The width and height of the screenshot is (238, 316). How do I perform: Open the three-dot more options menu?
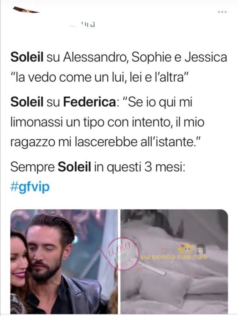(x=222, y=12)
